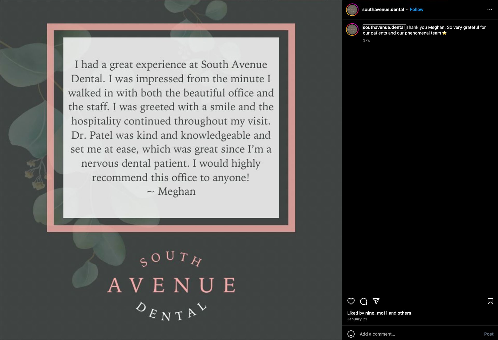The width and height of the screenshot is (498, 340).
Task: Follow southavenue.dental account
Action: click(x=416, y=9)
